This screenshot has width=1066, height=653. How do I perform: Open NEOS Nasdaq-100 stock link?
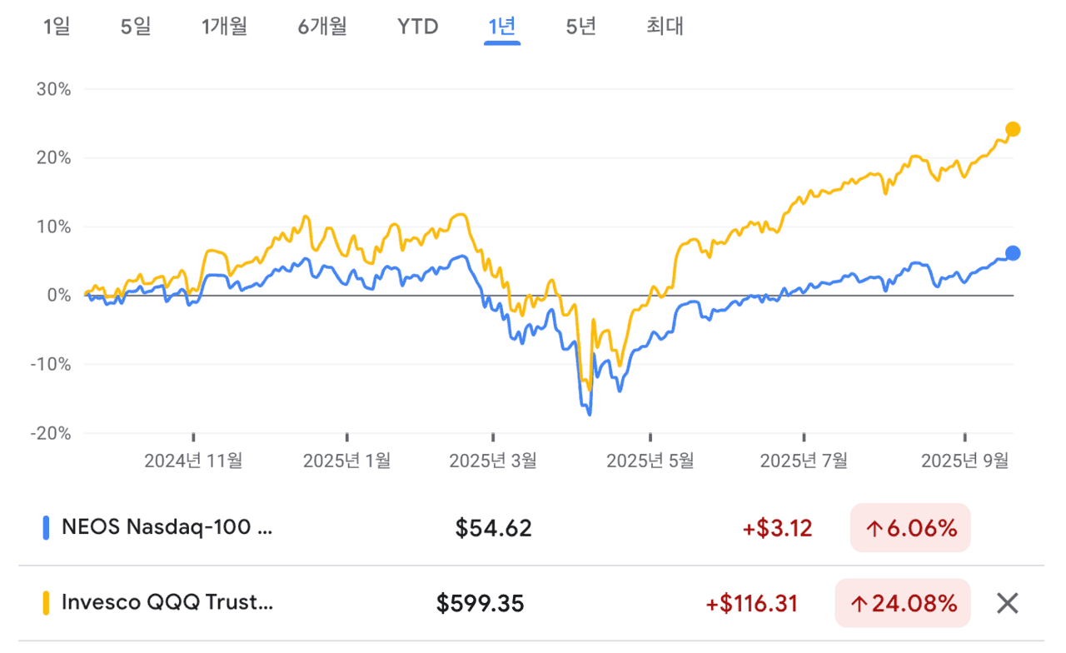click(x=167, y=527)
